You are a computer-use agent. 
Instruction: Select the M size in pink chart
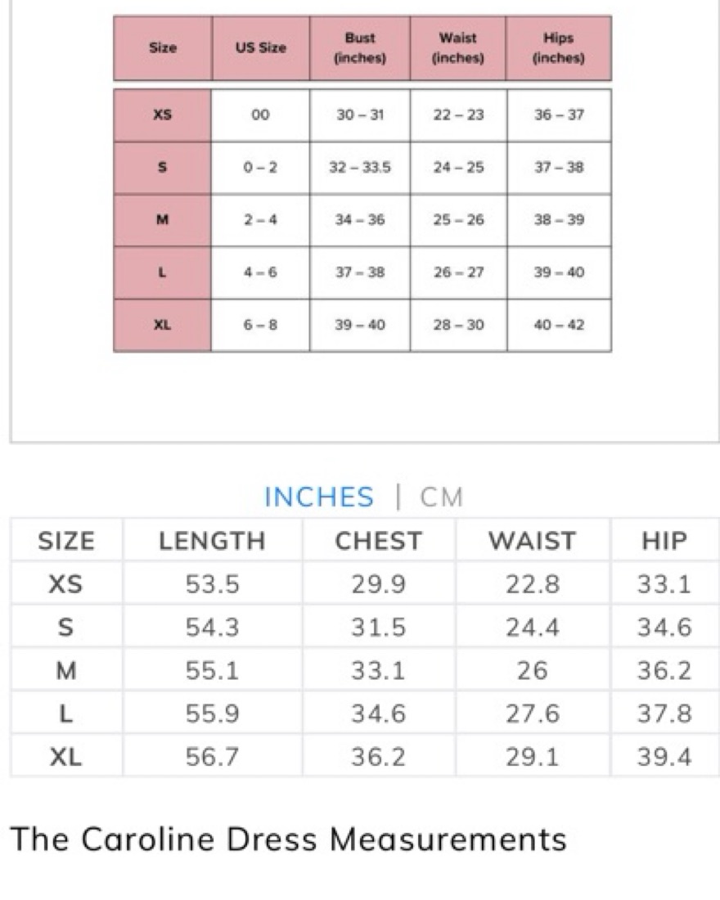click(x=163, y=220)
